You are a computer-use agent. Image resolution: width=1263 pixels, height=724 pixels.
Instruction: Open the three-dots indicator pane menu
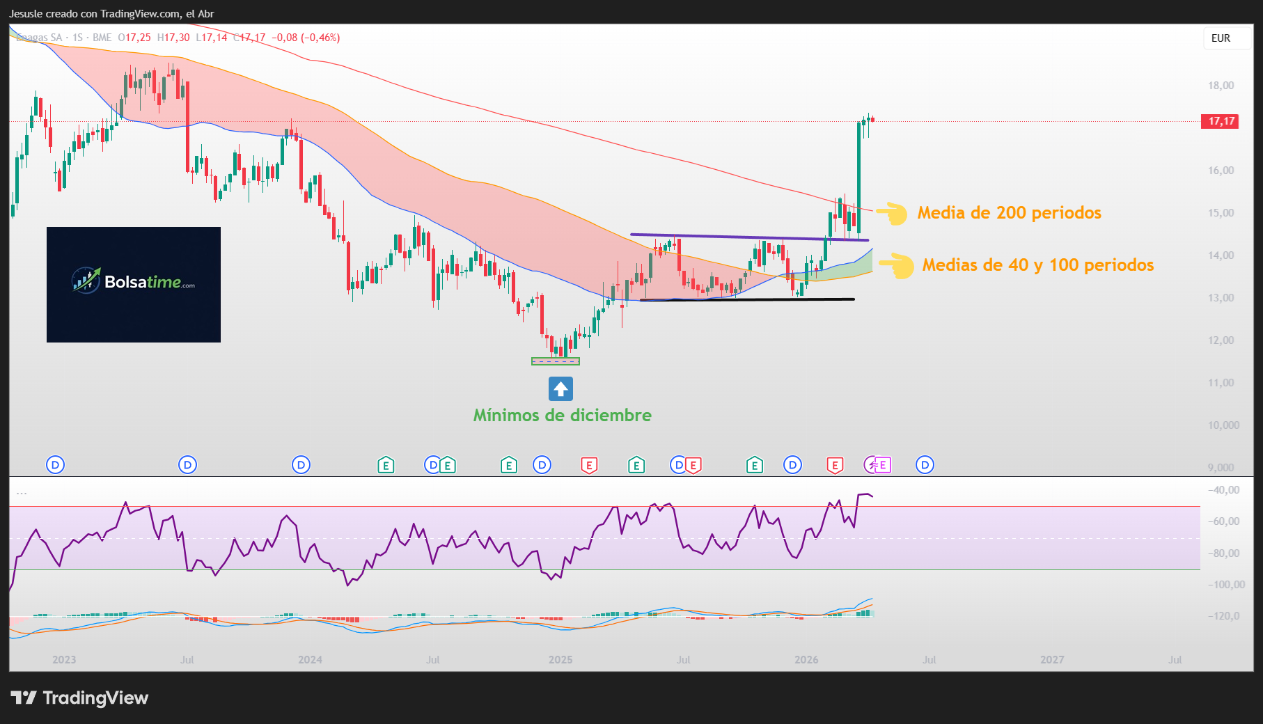pyautogui.click(x=22, y=493)
